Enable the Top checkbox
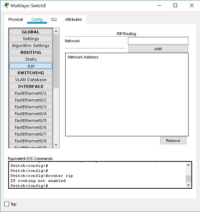Viewport: 200px width, 212px height. pyautogui.click(x=6, y=204)
